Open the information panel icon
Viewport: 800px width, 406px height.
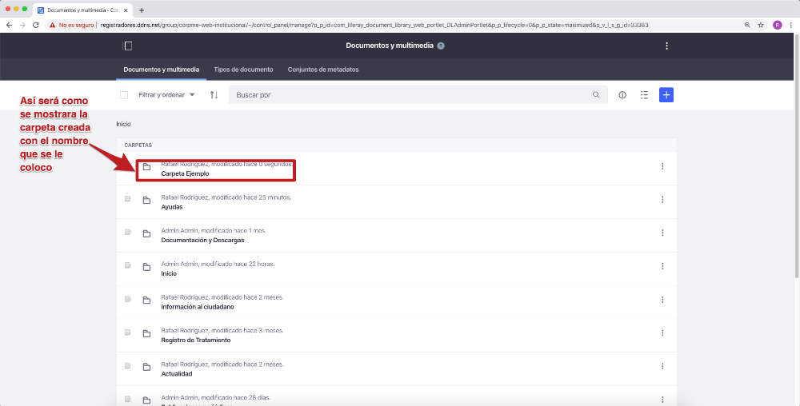(622, 95)
